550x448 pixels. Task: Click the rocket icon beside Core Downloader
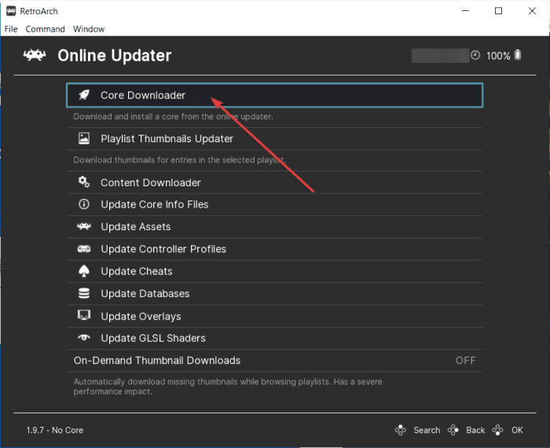pos(84,95)
